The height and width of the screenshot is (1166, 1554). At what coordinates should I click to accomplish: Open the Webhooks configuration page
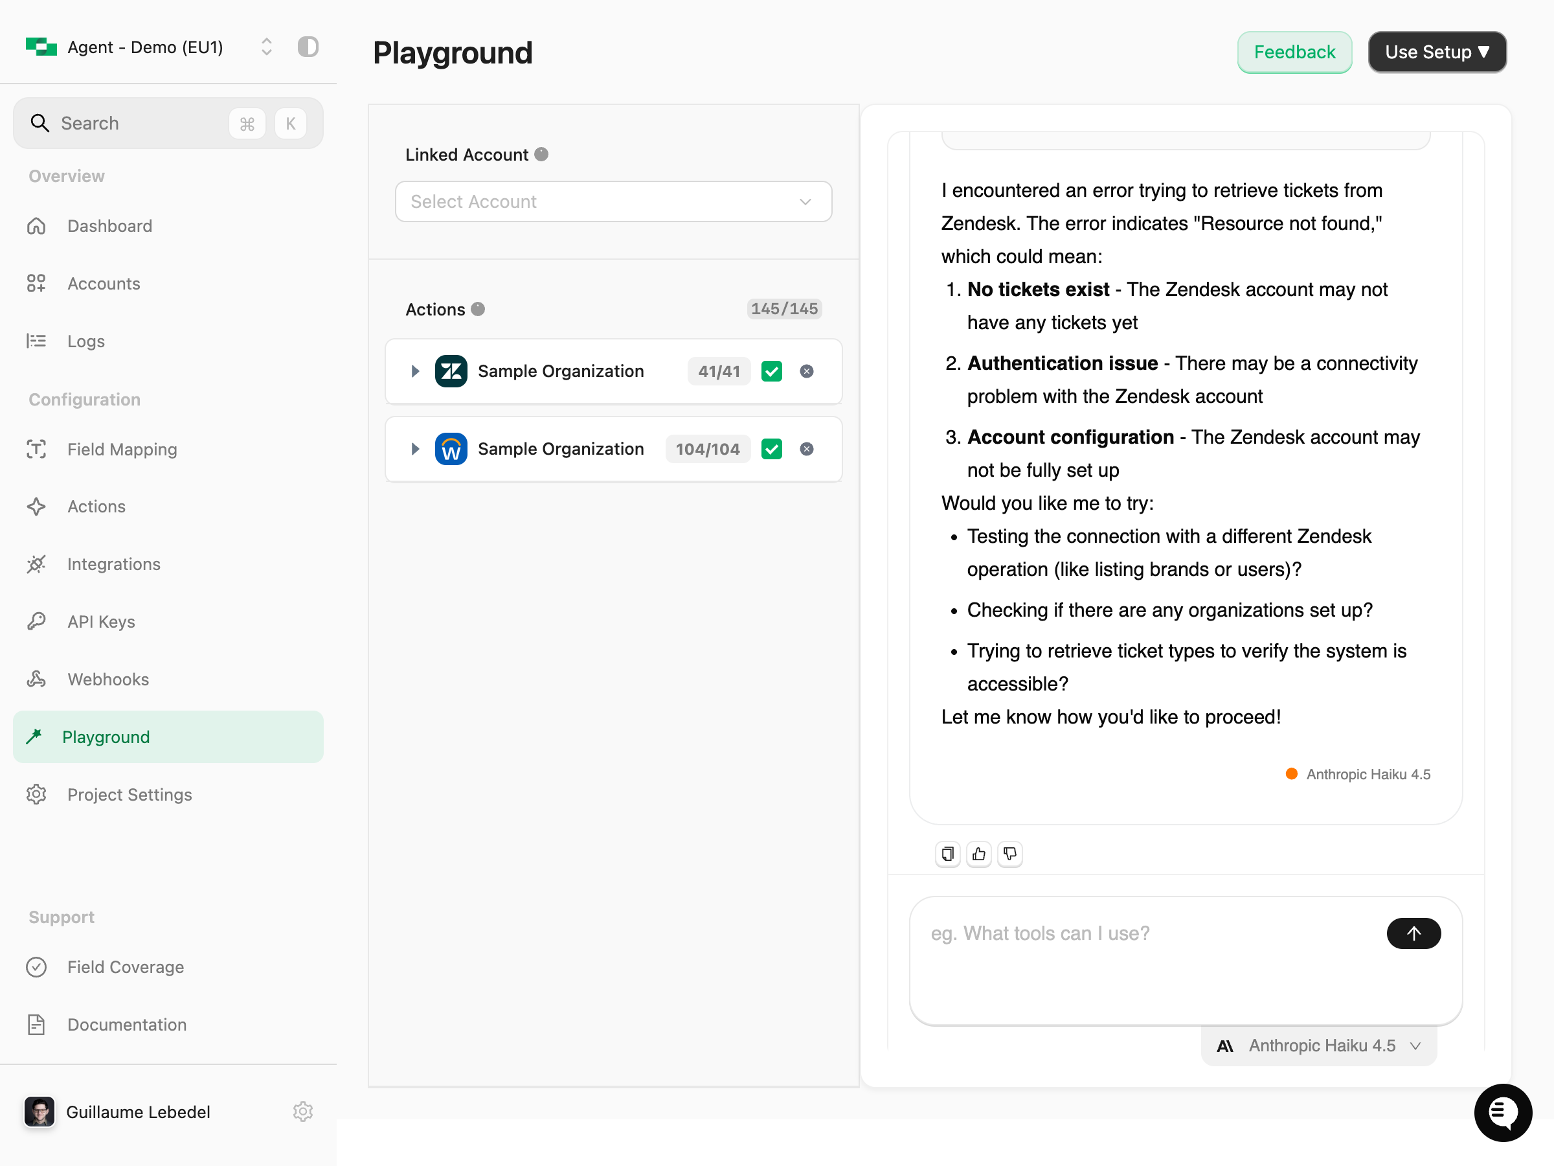[107, 679]
